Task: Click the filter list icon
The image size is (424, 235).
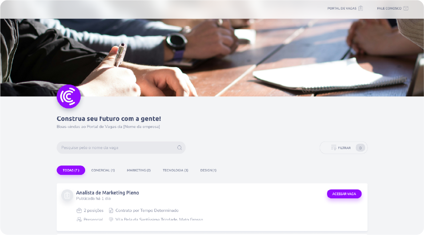Action: (x=334, y=148)
